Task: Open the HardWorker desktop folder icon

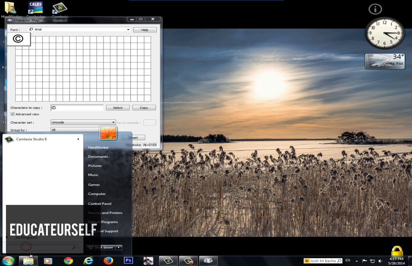Action: 10,8
